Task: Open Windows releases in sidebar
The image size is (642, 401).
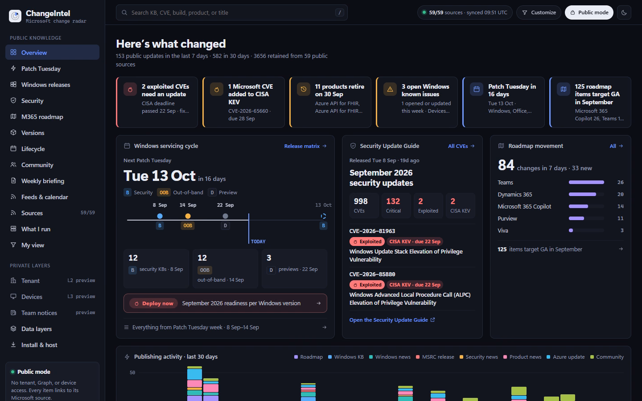Action: click(52, 85)
